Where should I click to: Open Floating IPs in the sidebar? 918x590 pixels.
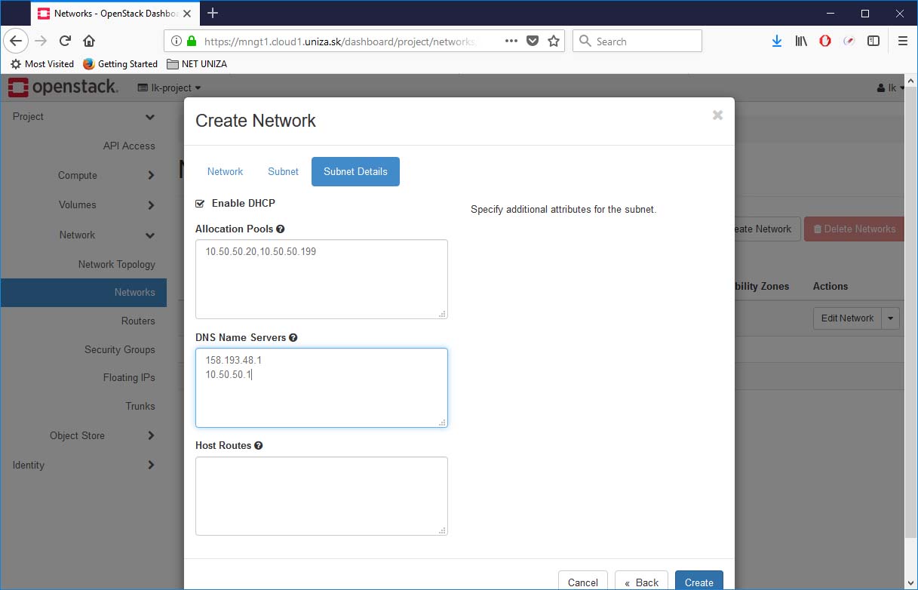coord(129,377)
